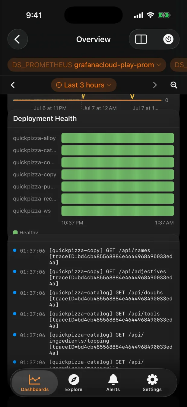Tap the zoom out magnifier icon
The width and height of the screenshot is (187, 407).
coord(174,85)
